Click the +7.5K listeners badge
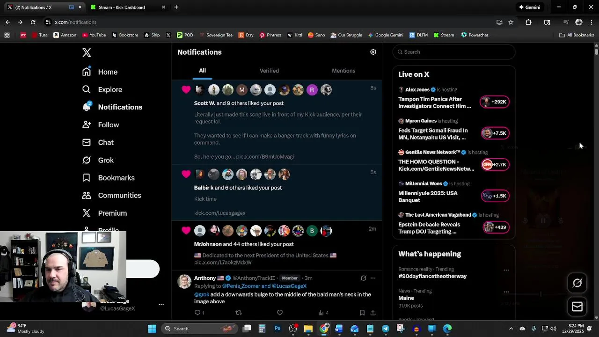This screenshot has height=337, width=599. click(x=495, y=133)
